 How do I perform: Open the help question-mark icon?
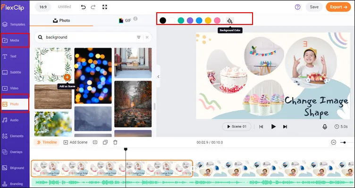click(297, 7)
